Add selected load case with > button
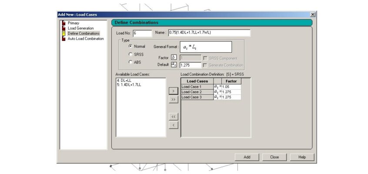The image size is (368, 174). (173, 91)
